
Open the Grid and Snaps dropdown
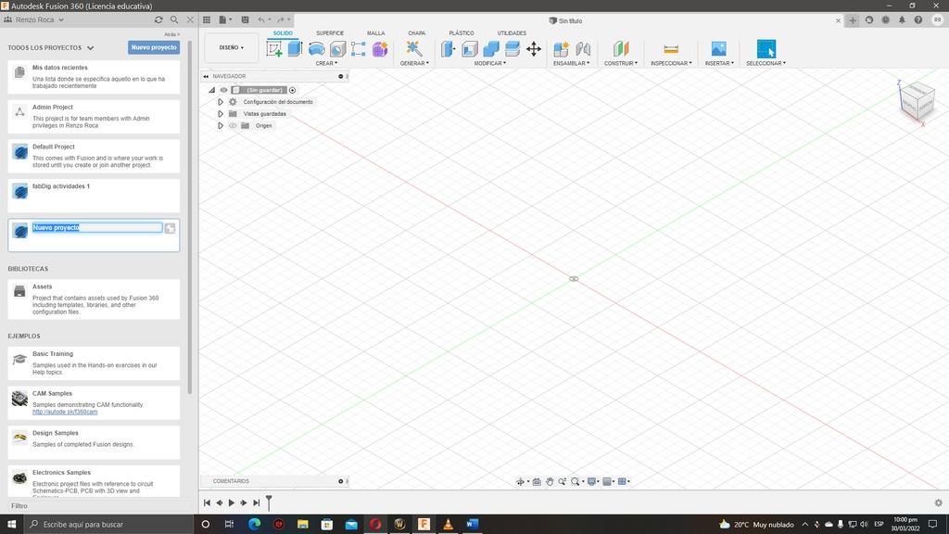point(608,482)
